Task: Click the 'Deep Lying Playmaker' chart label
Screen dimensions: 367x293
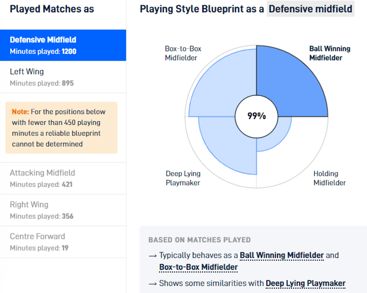Action: [183, 178]
